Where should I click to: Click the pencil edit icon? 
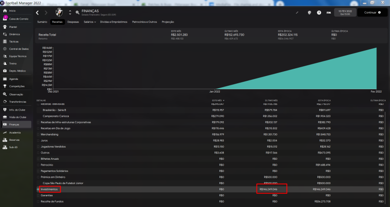pos(297,12)
